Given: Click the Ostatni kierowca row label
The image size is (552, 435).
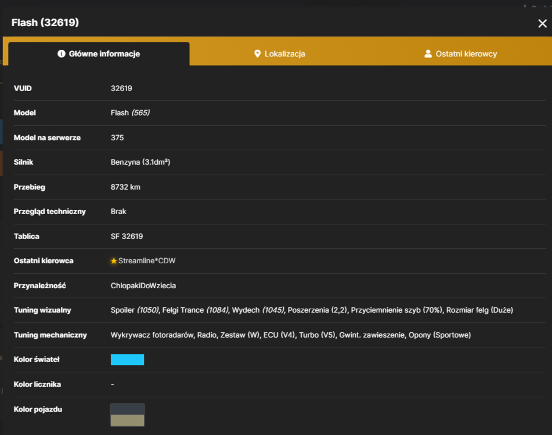Looking at the screenshot, I should (x=44, y=261).
